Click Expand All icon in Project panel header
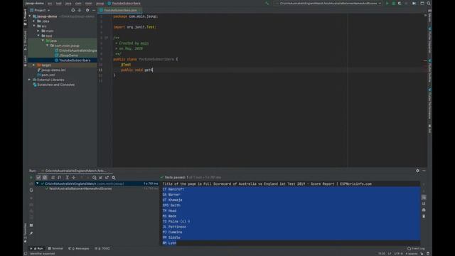 click(80, 10)
